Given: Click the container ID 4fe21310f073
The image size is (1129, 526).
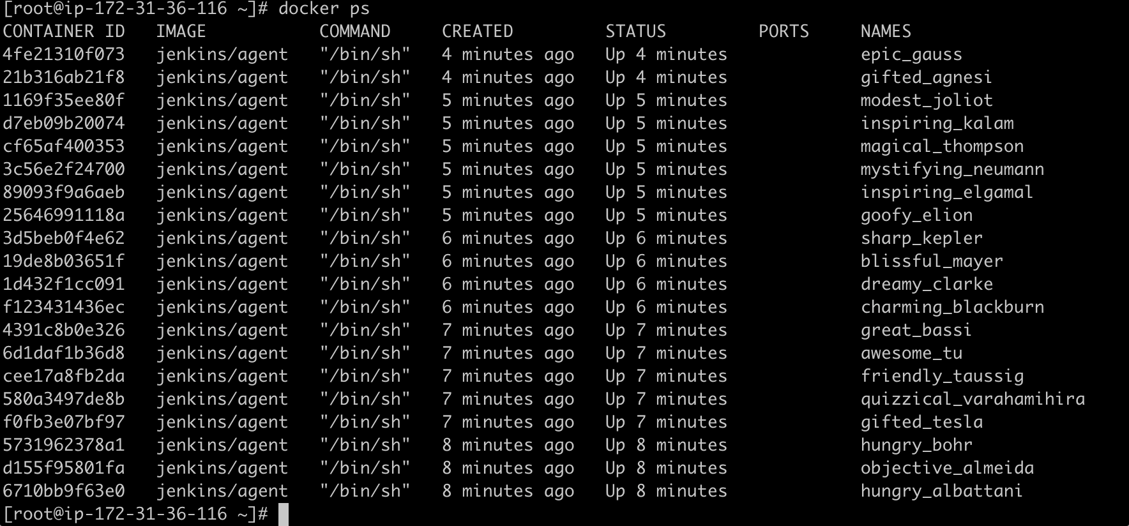Looking at the screenshot, I should 64,54.
